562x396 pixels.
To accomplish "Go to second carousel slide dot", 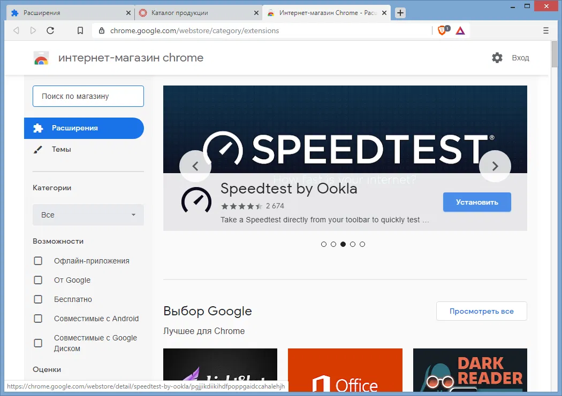I will [x=333, y=244].
